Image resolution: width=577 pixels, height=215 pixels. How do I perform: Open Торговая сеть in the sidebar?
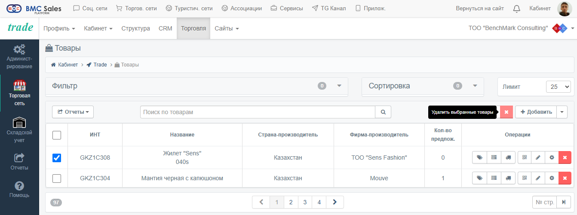19,93
